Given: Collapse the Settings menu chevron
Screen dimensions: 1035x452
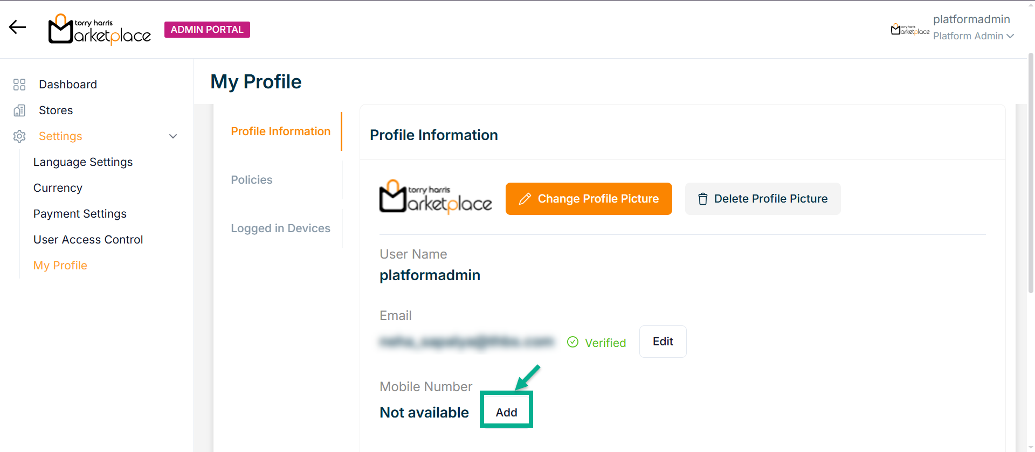Looking at the screenshot, I should [x=173, y=136].
